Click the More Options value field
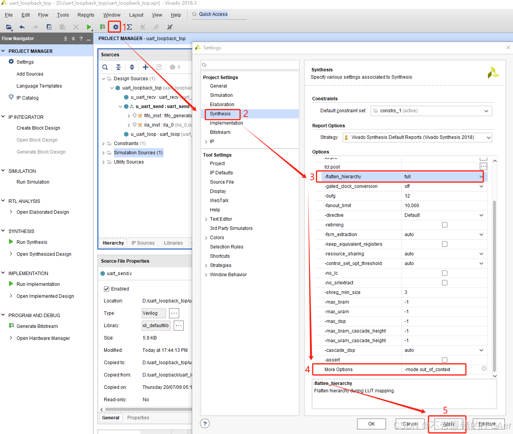Viewport: 513px width, 434px height. point(440,370)
